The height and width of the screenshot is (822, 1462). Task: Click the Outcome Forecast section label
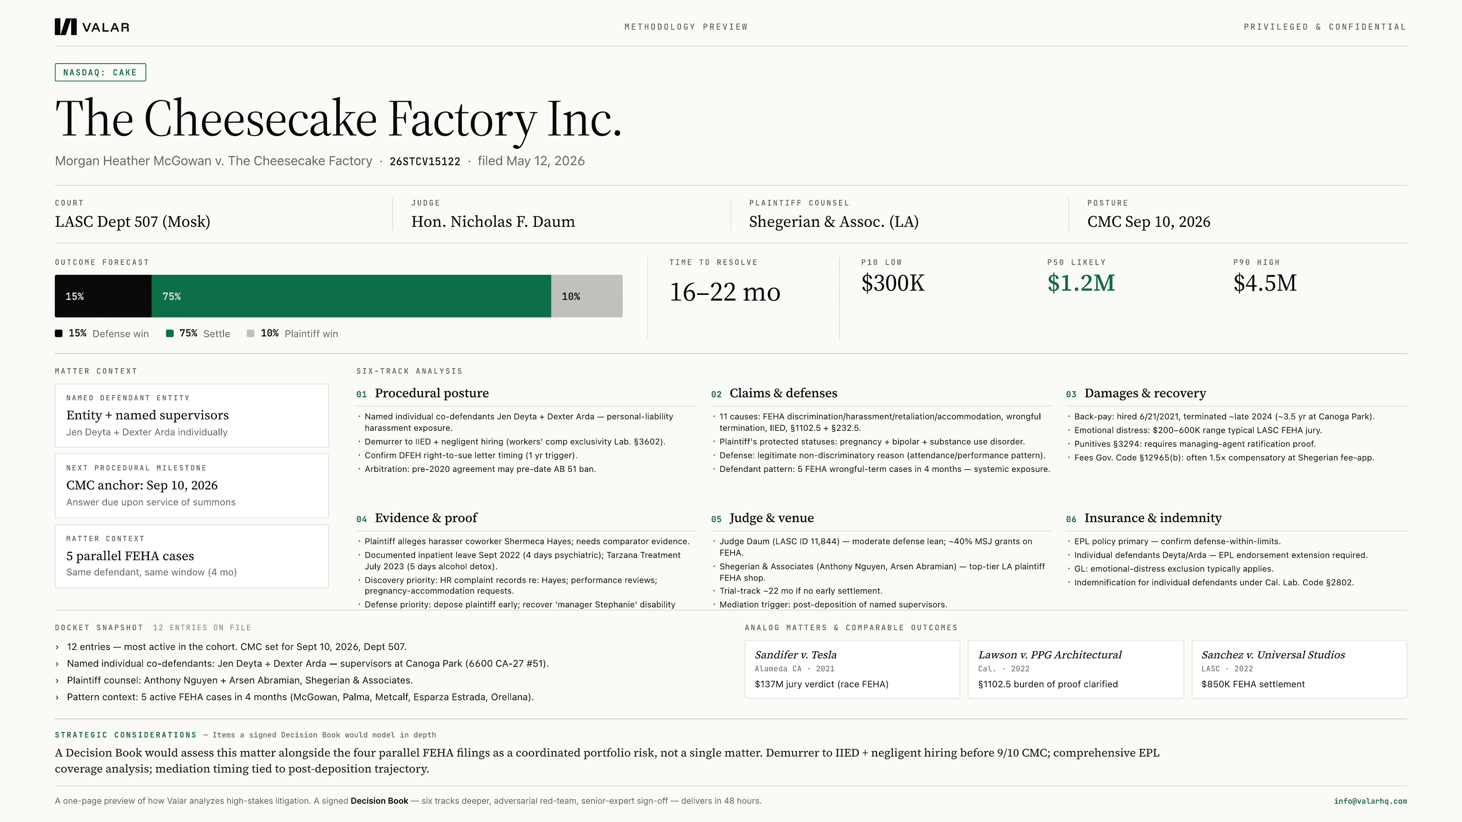(102, 263)
